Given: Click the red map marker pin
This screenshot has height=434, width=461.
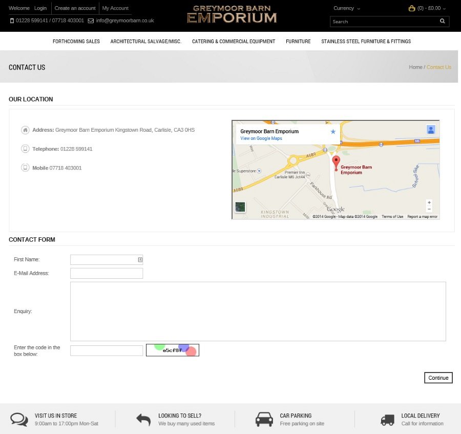Looking at the screenshot, I should coord(336,162).
